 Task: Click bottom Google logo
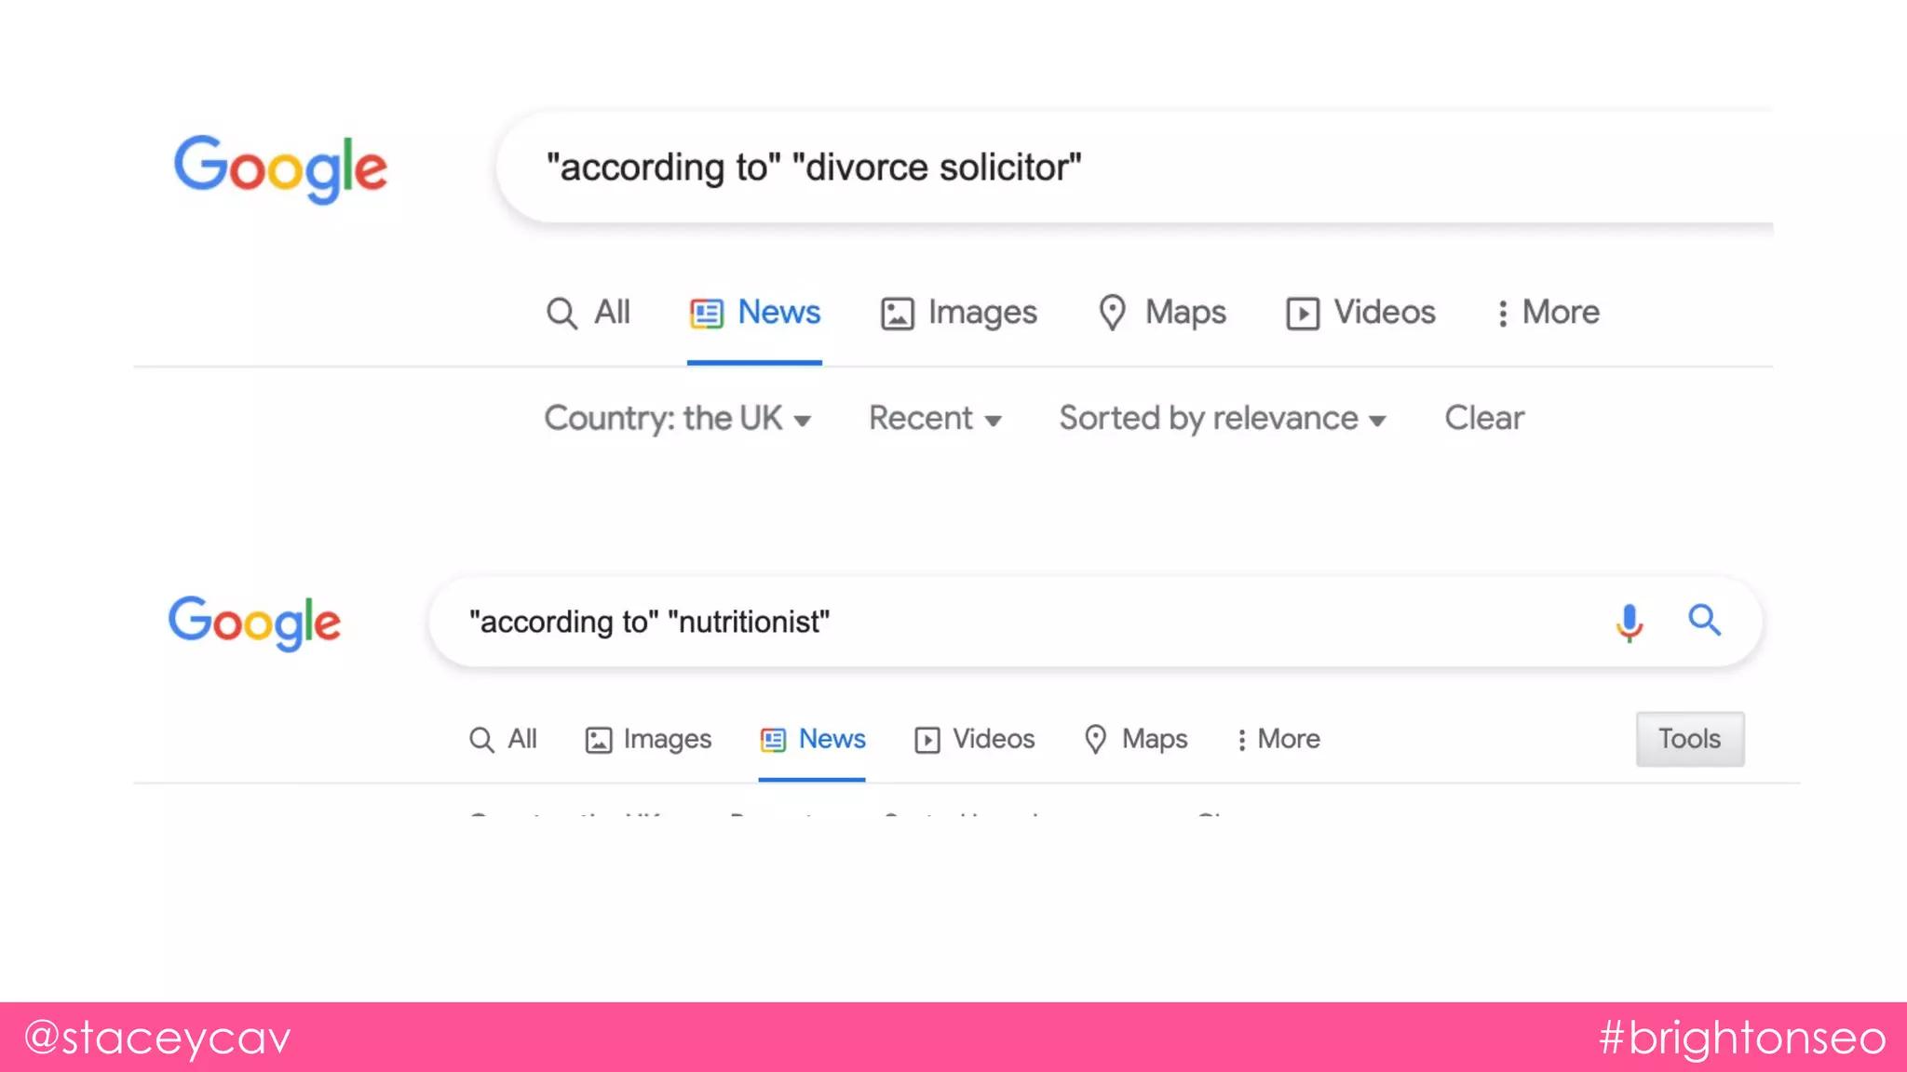(x=254, y=623)
